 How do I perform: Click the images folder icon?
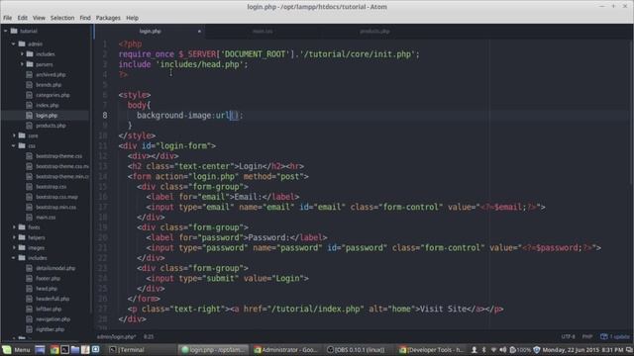click(x=22, y=248)
